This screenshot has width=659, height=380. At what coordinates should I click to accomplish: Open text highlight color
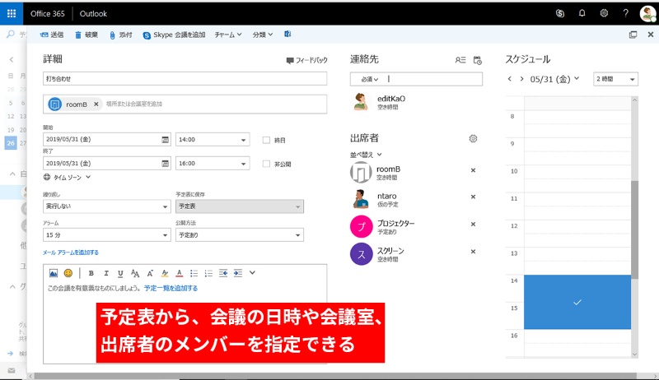pyautogui.click(x=165, y=273)
